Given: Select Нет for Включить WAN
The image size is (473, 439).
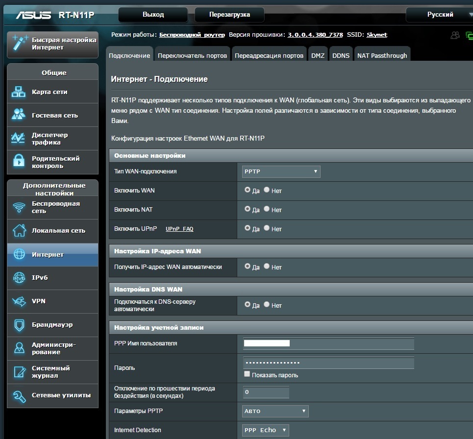Looking at the screenshot, I should point(267,190).
